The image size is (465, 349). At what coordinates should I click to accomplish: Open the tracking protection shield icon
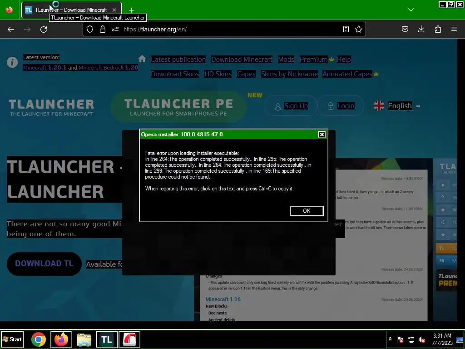point(90,29)
